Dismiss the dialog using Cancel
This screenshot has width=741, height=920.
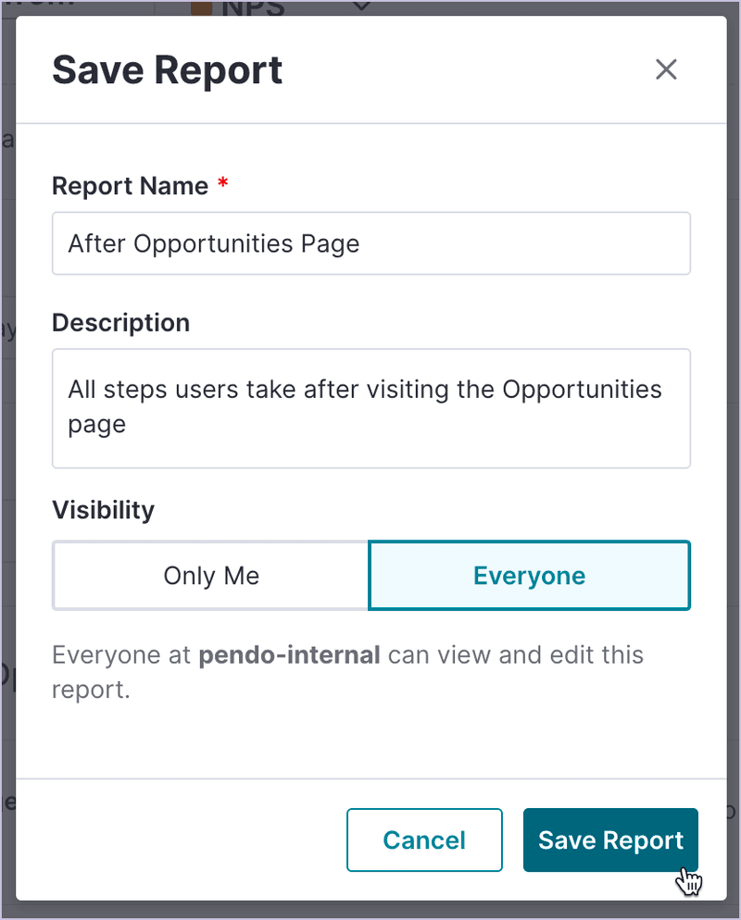click(424, 839)
